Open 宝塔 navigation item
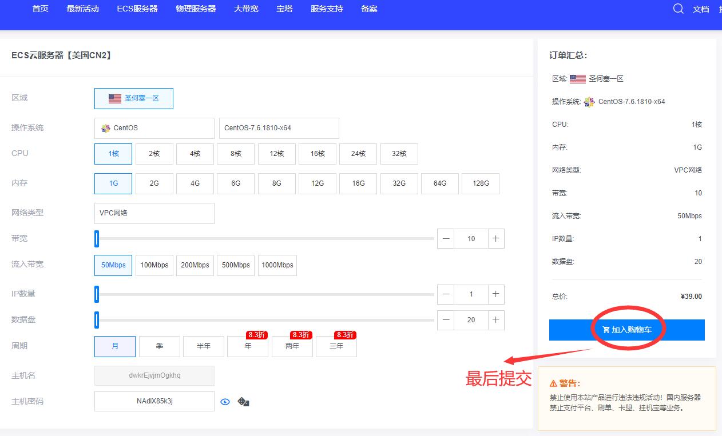 coord(285,9)
